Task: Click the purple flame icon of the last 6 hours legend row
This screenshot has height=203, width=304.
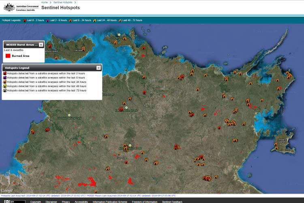Action: [x=5, y=78]
